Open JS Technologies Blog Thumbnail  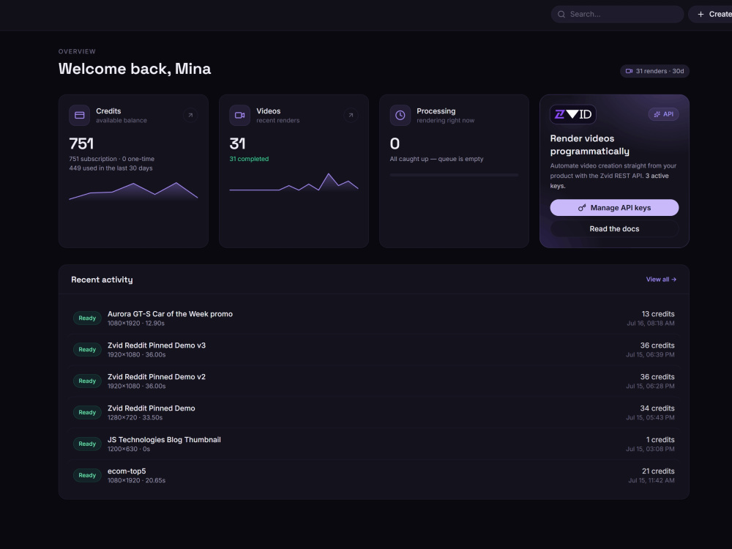tap(373, 444)
